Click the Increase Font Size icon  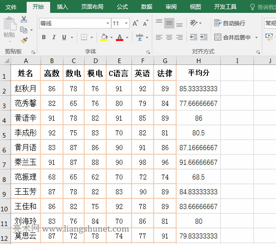tap(135, 23)
